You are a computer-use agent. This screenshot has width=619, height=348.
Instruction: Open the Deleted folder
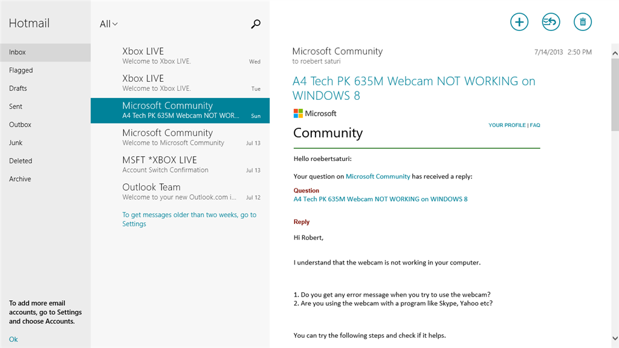point(45,162)
